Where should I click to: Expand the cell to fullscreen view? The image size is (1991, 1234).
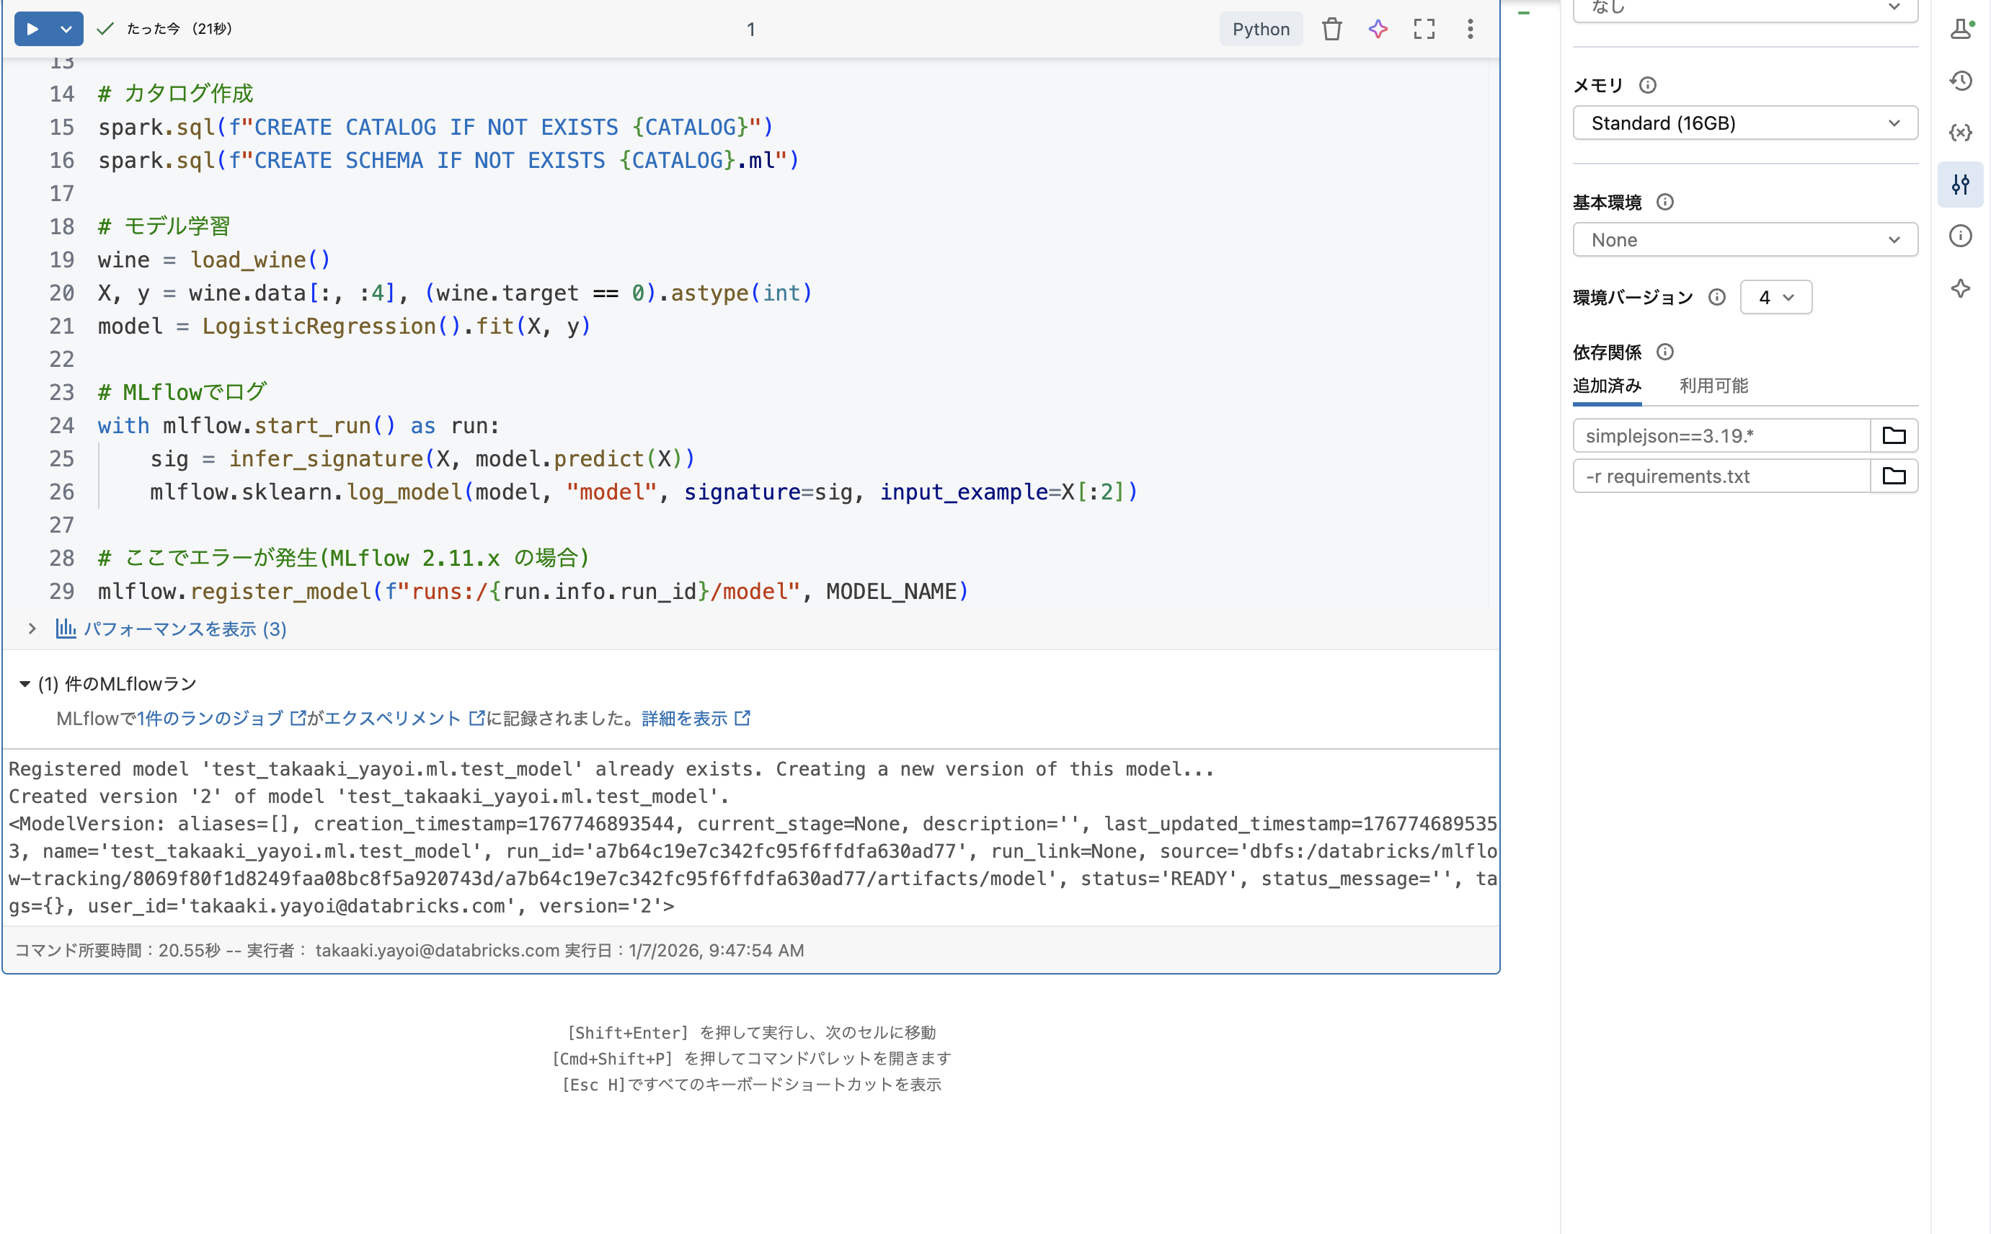(x=1424, y=29)
